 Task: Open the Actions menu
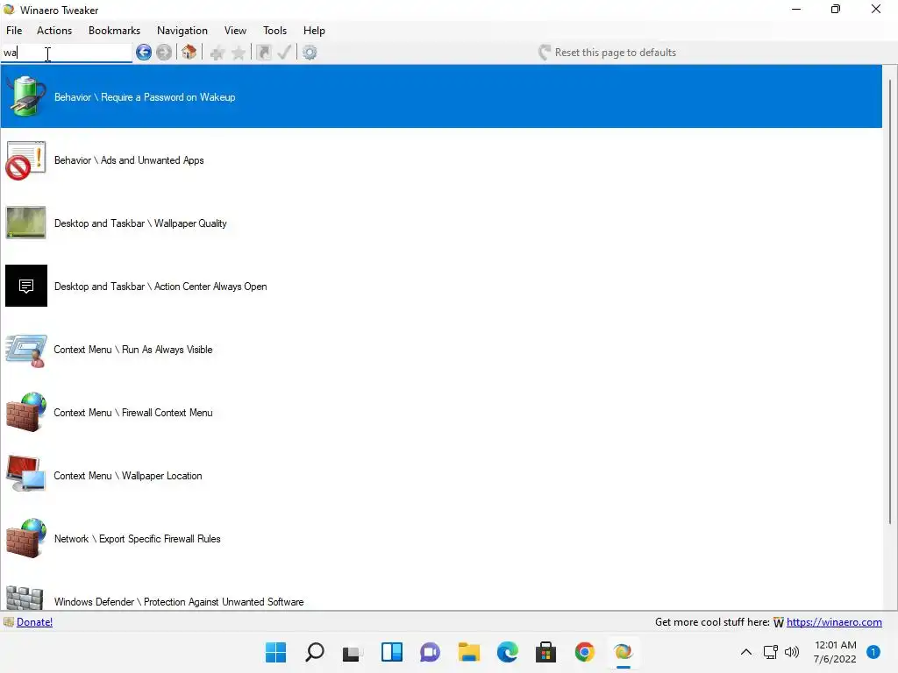(x=54, y=31)
